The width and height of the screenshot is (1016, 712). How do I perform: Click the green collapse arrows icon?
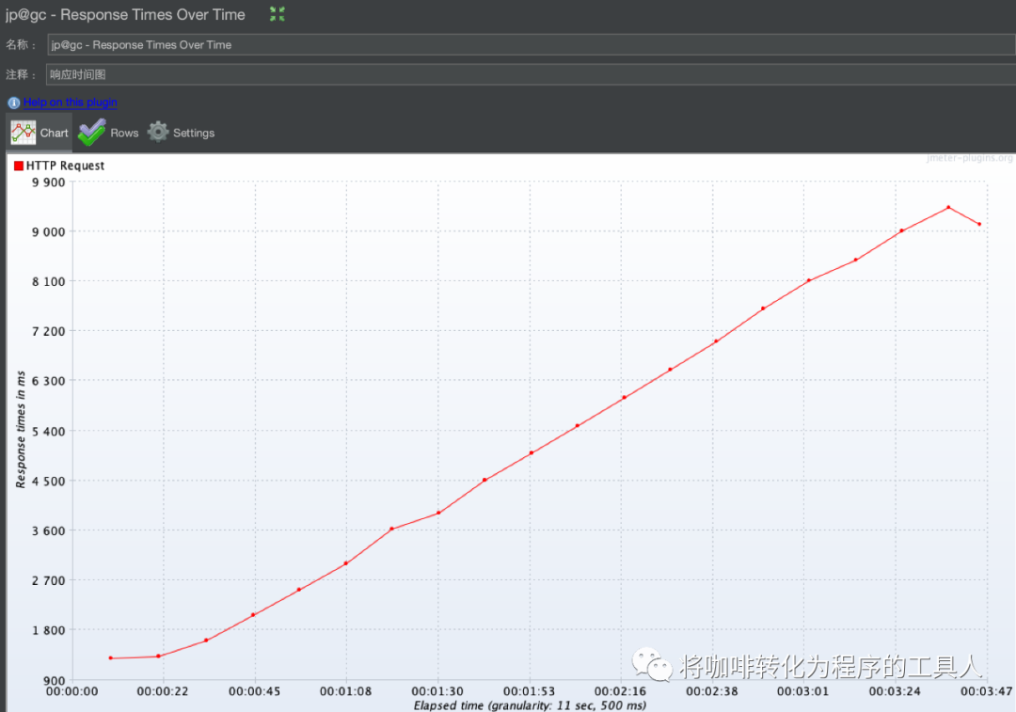(278, 13)
